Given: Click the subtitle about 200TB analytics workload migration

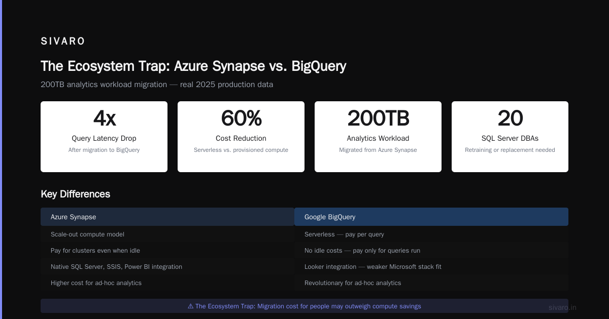Looking at the screenshot, I should point(157,85).
